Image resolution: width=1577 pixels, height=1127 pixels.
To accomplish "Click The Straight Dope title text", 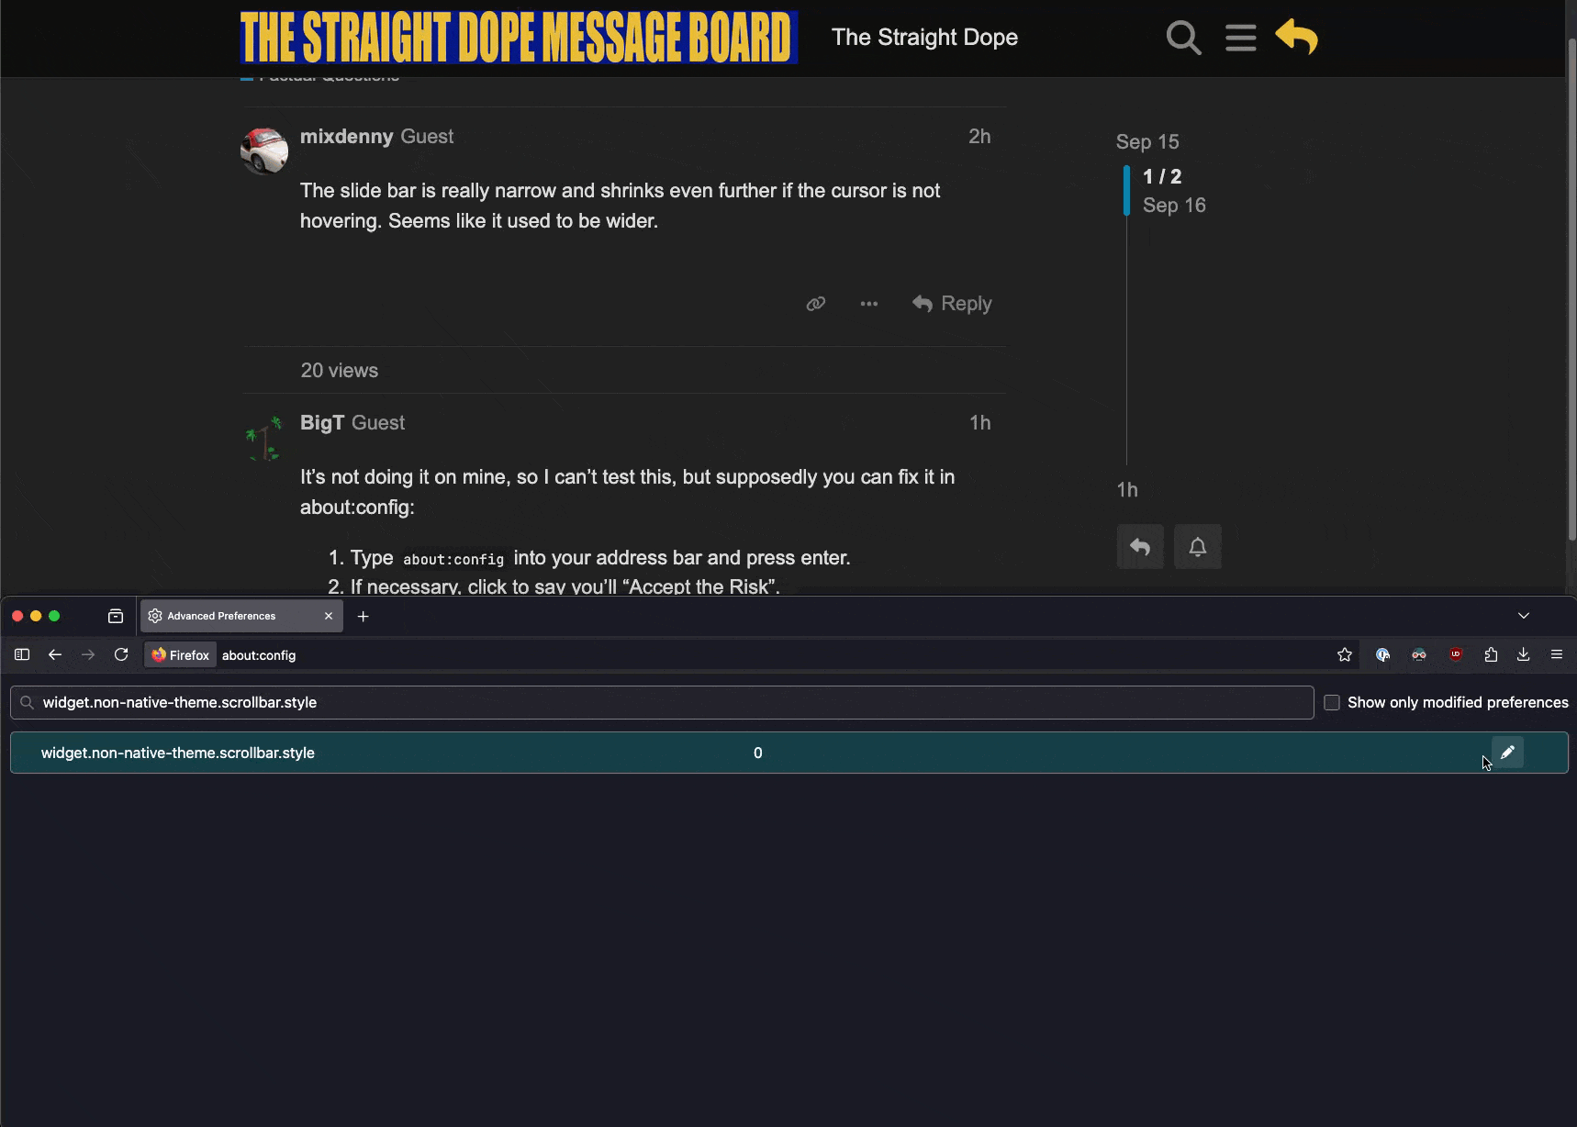I will tap(924, 38).
